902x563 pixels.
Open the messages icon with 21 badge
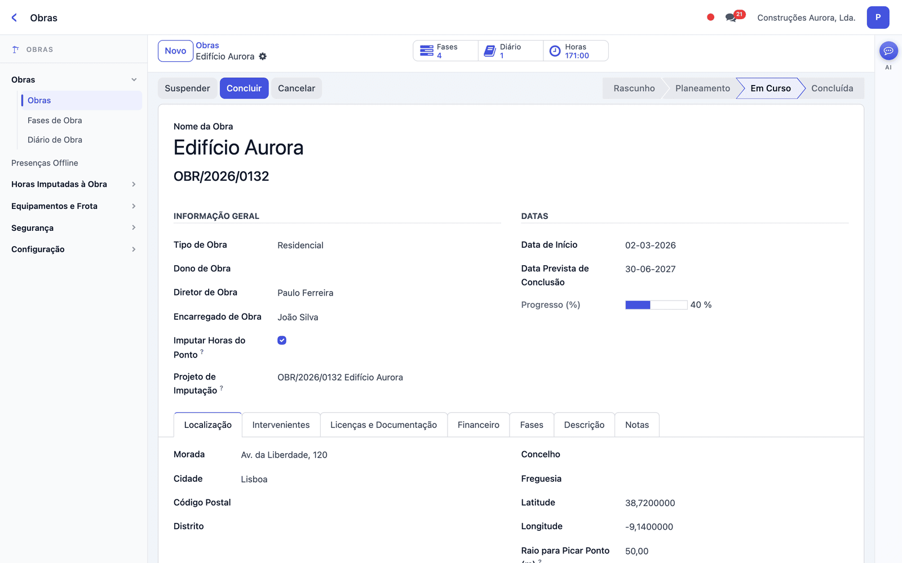click(735, 16)
